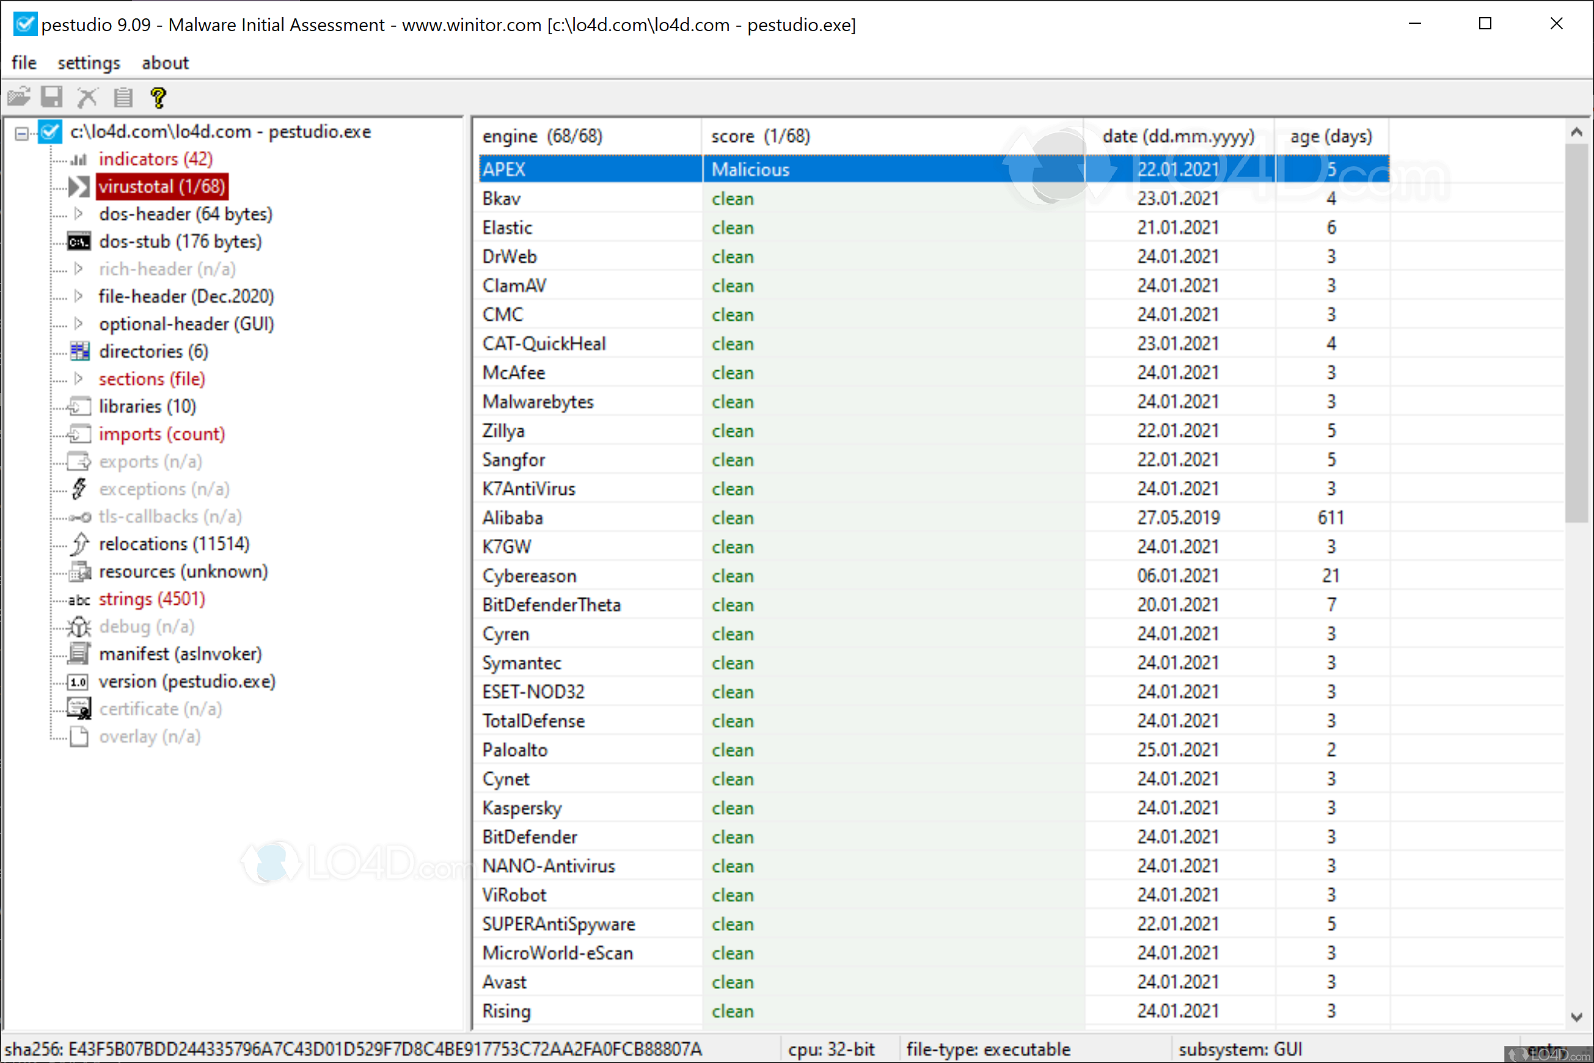Click the strings abc icon
This screenshot has height=1063, width=1594.
click(x=78, y=599)
